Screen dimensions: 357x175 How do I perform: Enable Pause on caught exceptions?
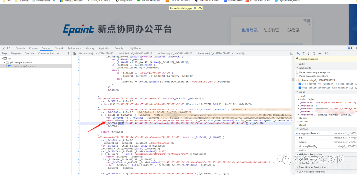[297, 76]
